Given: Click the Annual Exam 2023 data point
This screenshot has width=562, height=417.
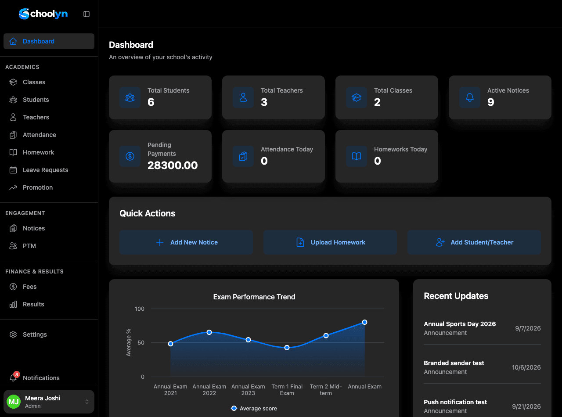Looking at the screenshot, I should (x=248, y=340).
